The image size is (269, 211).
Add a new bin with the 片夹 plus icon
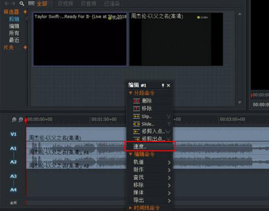click(25, 47)
